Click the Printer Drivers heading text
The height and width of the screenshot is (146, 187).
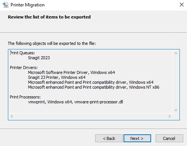point(24,68)
